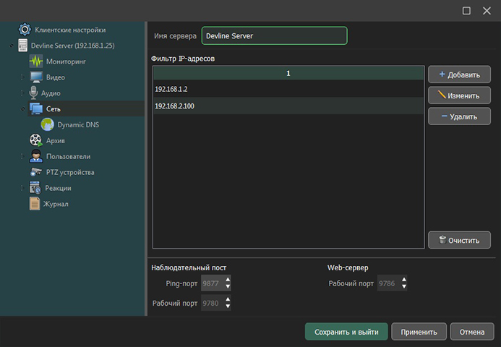Open Dynamic DNS globe icon
Viewport: 501px width, 347px height.
point(48,124)
